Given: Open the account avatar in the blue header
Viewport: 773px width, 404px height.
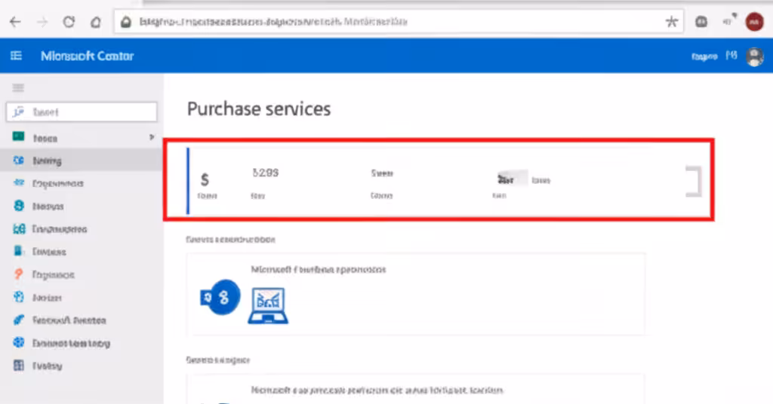Looking at the screenshot, I should click(754, 57).
